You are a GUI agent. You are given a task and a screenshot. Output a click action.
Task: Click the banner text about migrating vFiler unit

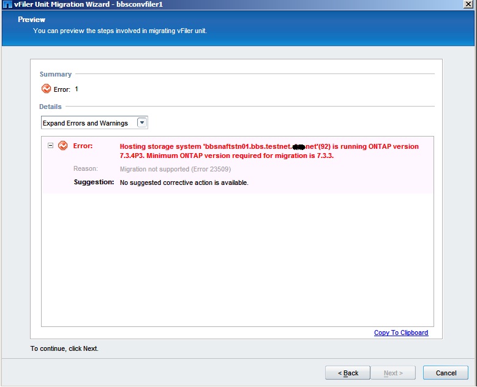coord(120,31)
